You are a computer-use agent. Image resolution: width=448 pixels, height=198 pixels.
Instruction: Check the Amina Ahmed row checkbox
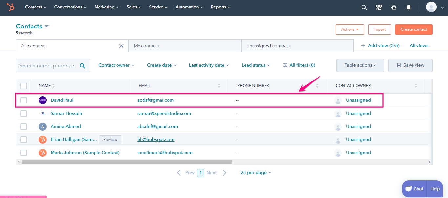pyautogui.click(x=24, y=126)
